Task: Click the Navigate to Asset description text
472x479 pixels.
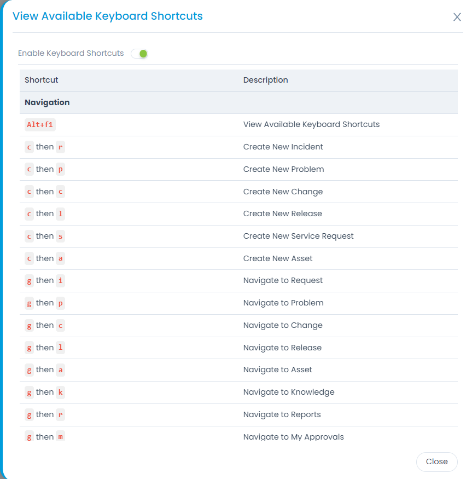Action: point(277,370)
